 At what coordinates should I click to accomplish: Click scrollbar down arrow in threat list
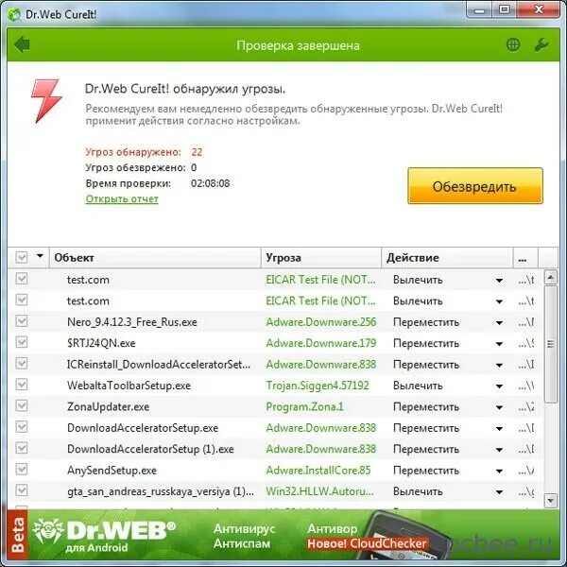point(551,501)
